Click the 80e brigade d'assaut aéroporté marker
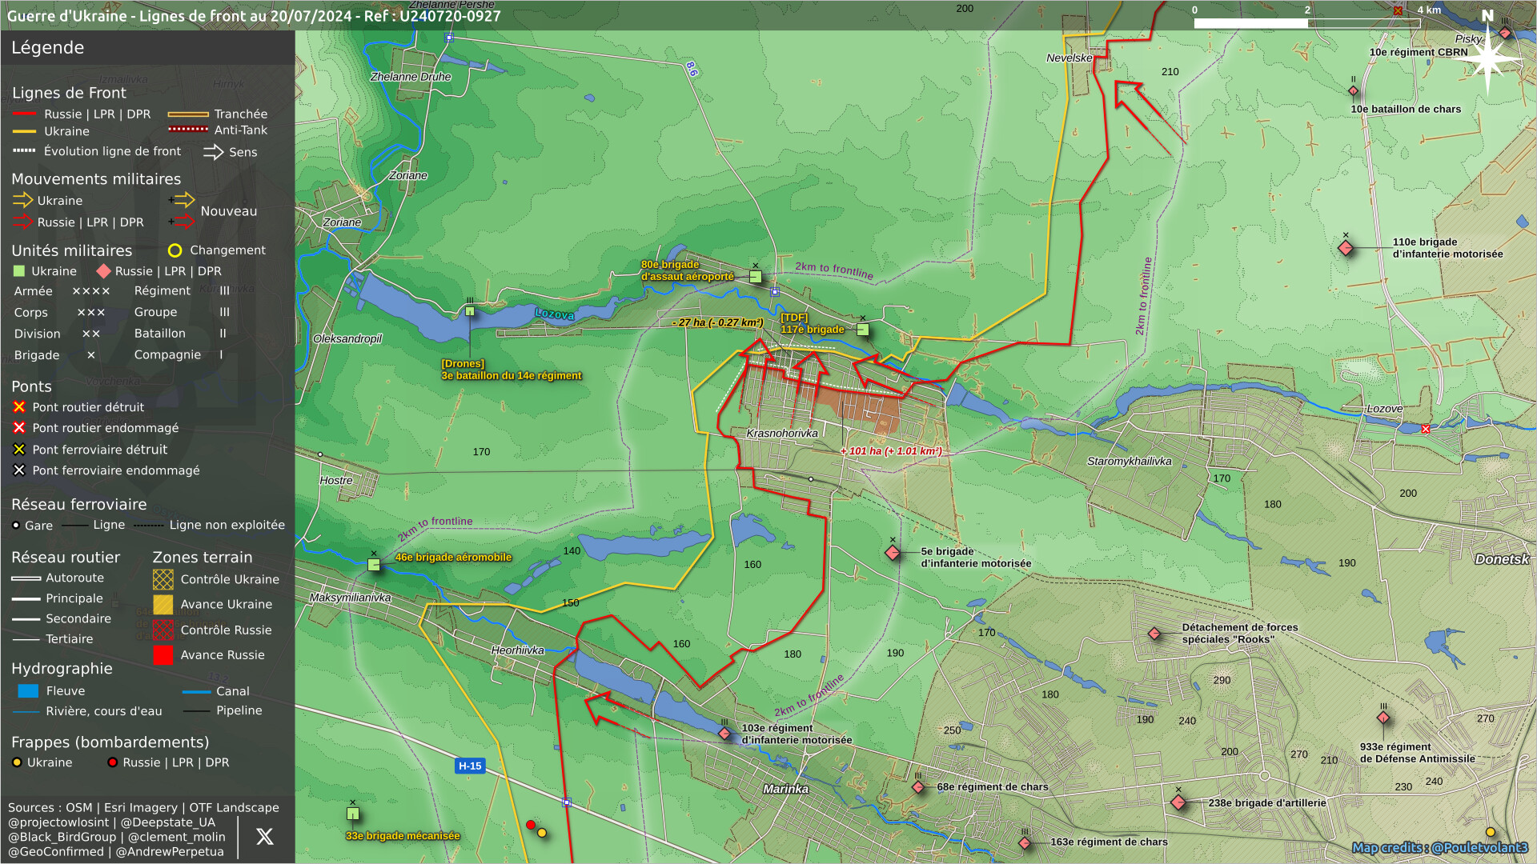Viewport: 1537px width, 864px height. tap(756, 277)
